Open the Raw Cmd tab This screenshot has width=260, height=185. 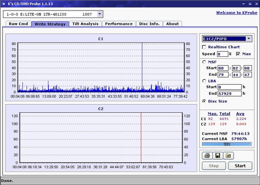[18, 24]
